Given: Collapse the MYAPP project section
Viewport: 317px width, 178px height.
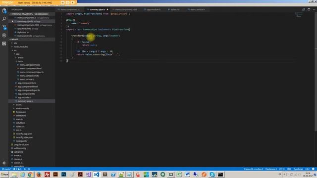Looking at the screenshot, I should pyautogui.click(x=32, y=40).
